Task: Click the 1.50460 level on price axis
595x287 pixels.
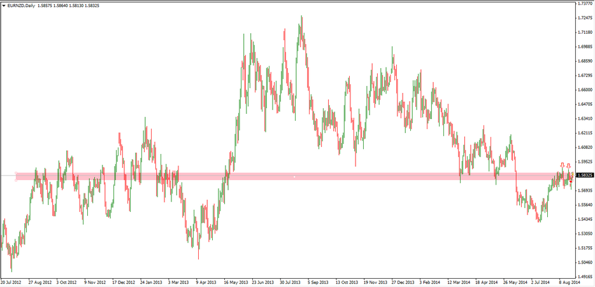Action: pos(585,262)
